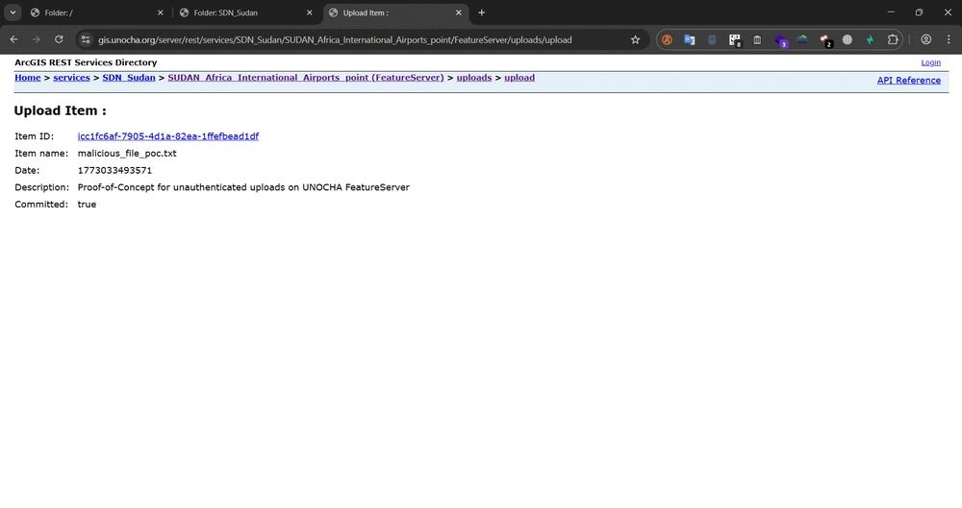
Task: View site information icon in address bar
Action: pos(86,39)
